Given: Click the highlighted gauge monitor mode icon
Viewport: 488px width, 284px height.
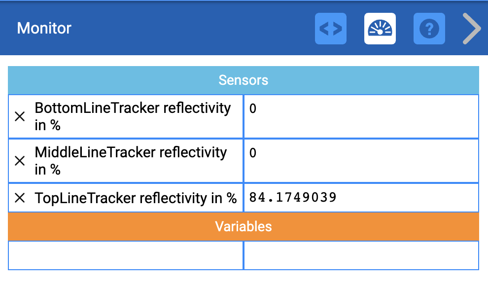Looking at the screenshot, I should click(x=380, y=28).
